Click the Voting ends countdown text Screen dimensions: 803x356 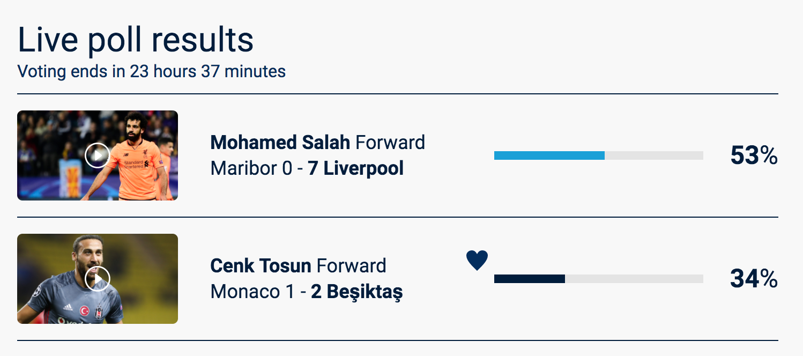(152, 71)
